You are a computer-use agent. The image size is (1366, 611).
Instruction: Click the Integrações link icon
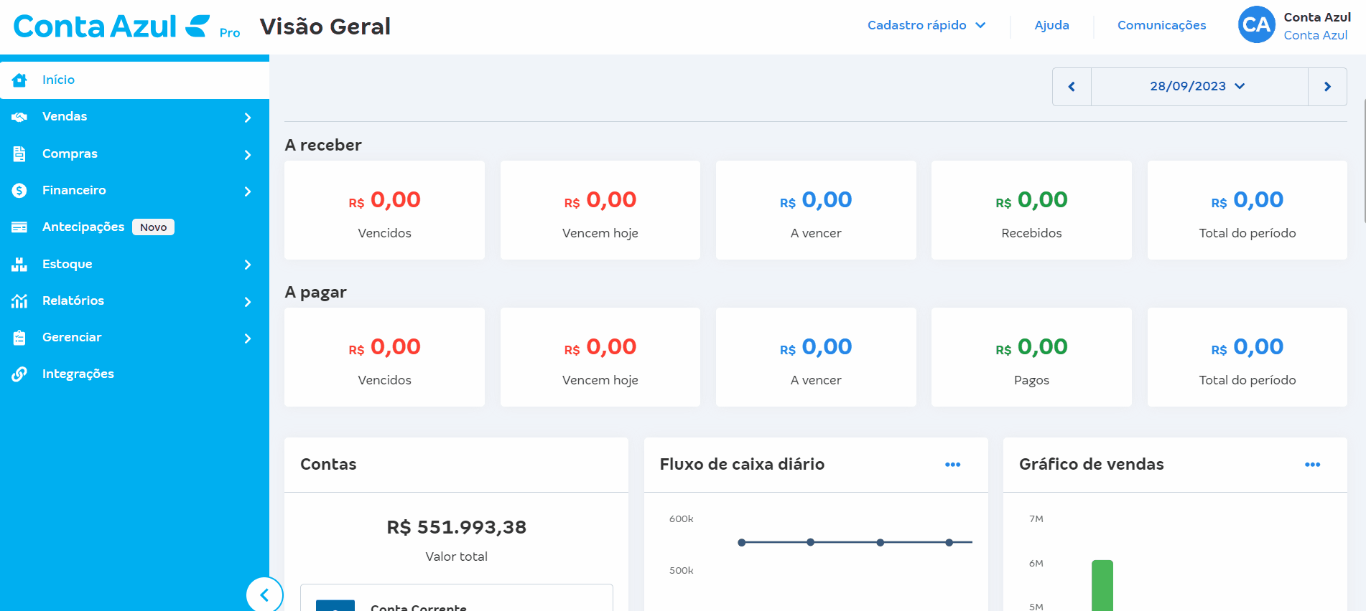19,374
